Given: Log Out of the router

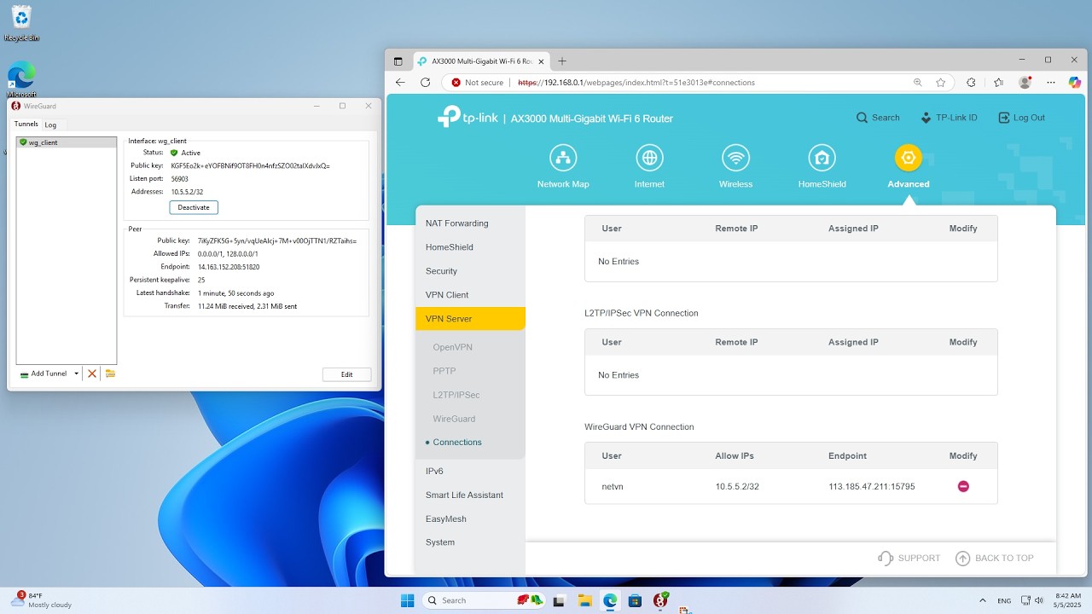Looking at the screenshot, I should click(x=1021, y=118).
